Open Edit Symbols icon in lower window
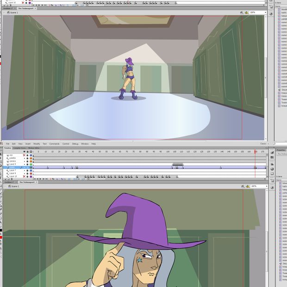The image size is (287, 287). (x=248, y=187)
